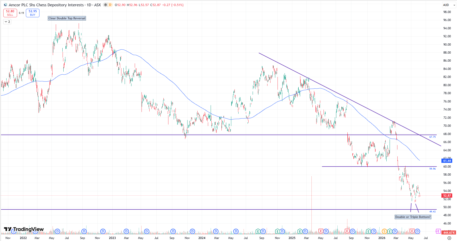Click the green earnings E marker near September 2024
This screenshot has height=241, width=457.
[x=258, y=231]
